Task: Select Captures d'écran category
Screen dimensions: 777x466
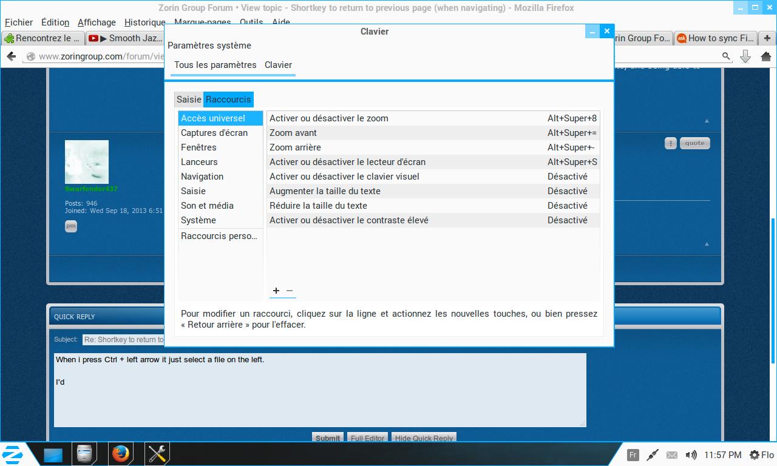Action: (x=214, y=133)
